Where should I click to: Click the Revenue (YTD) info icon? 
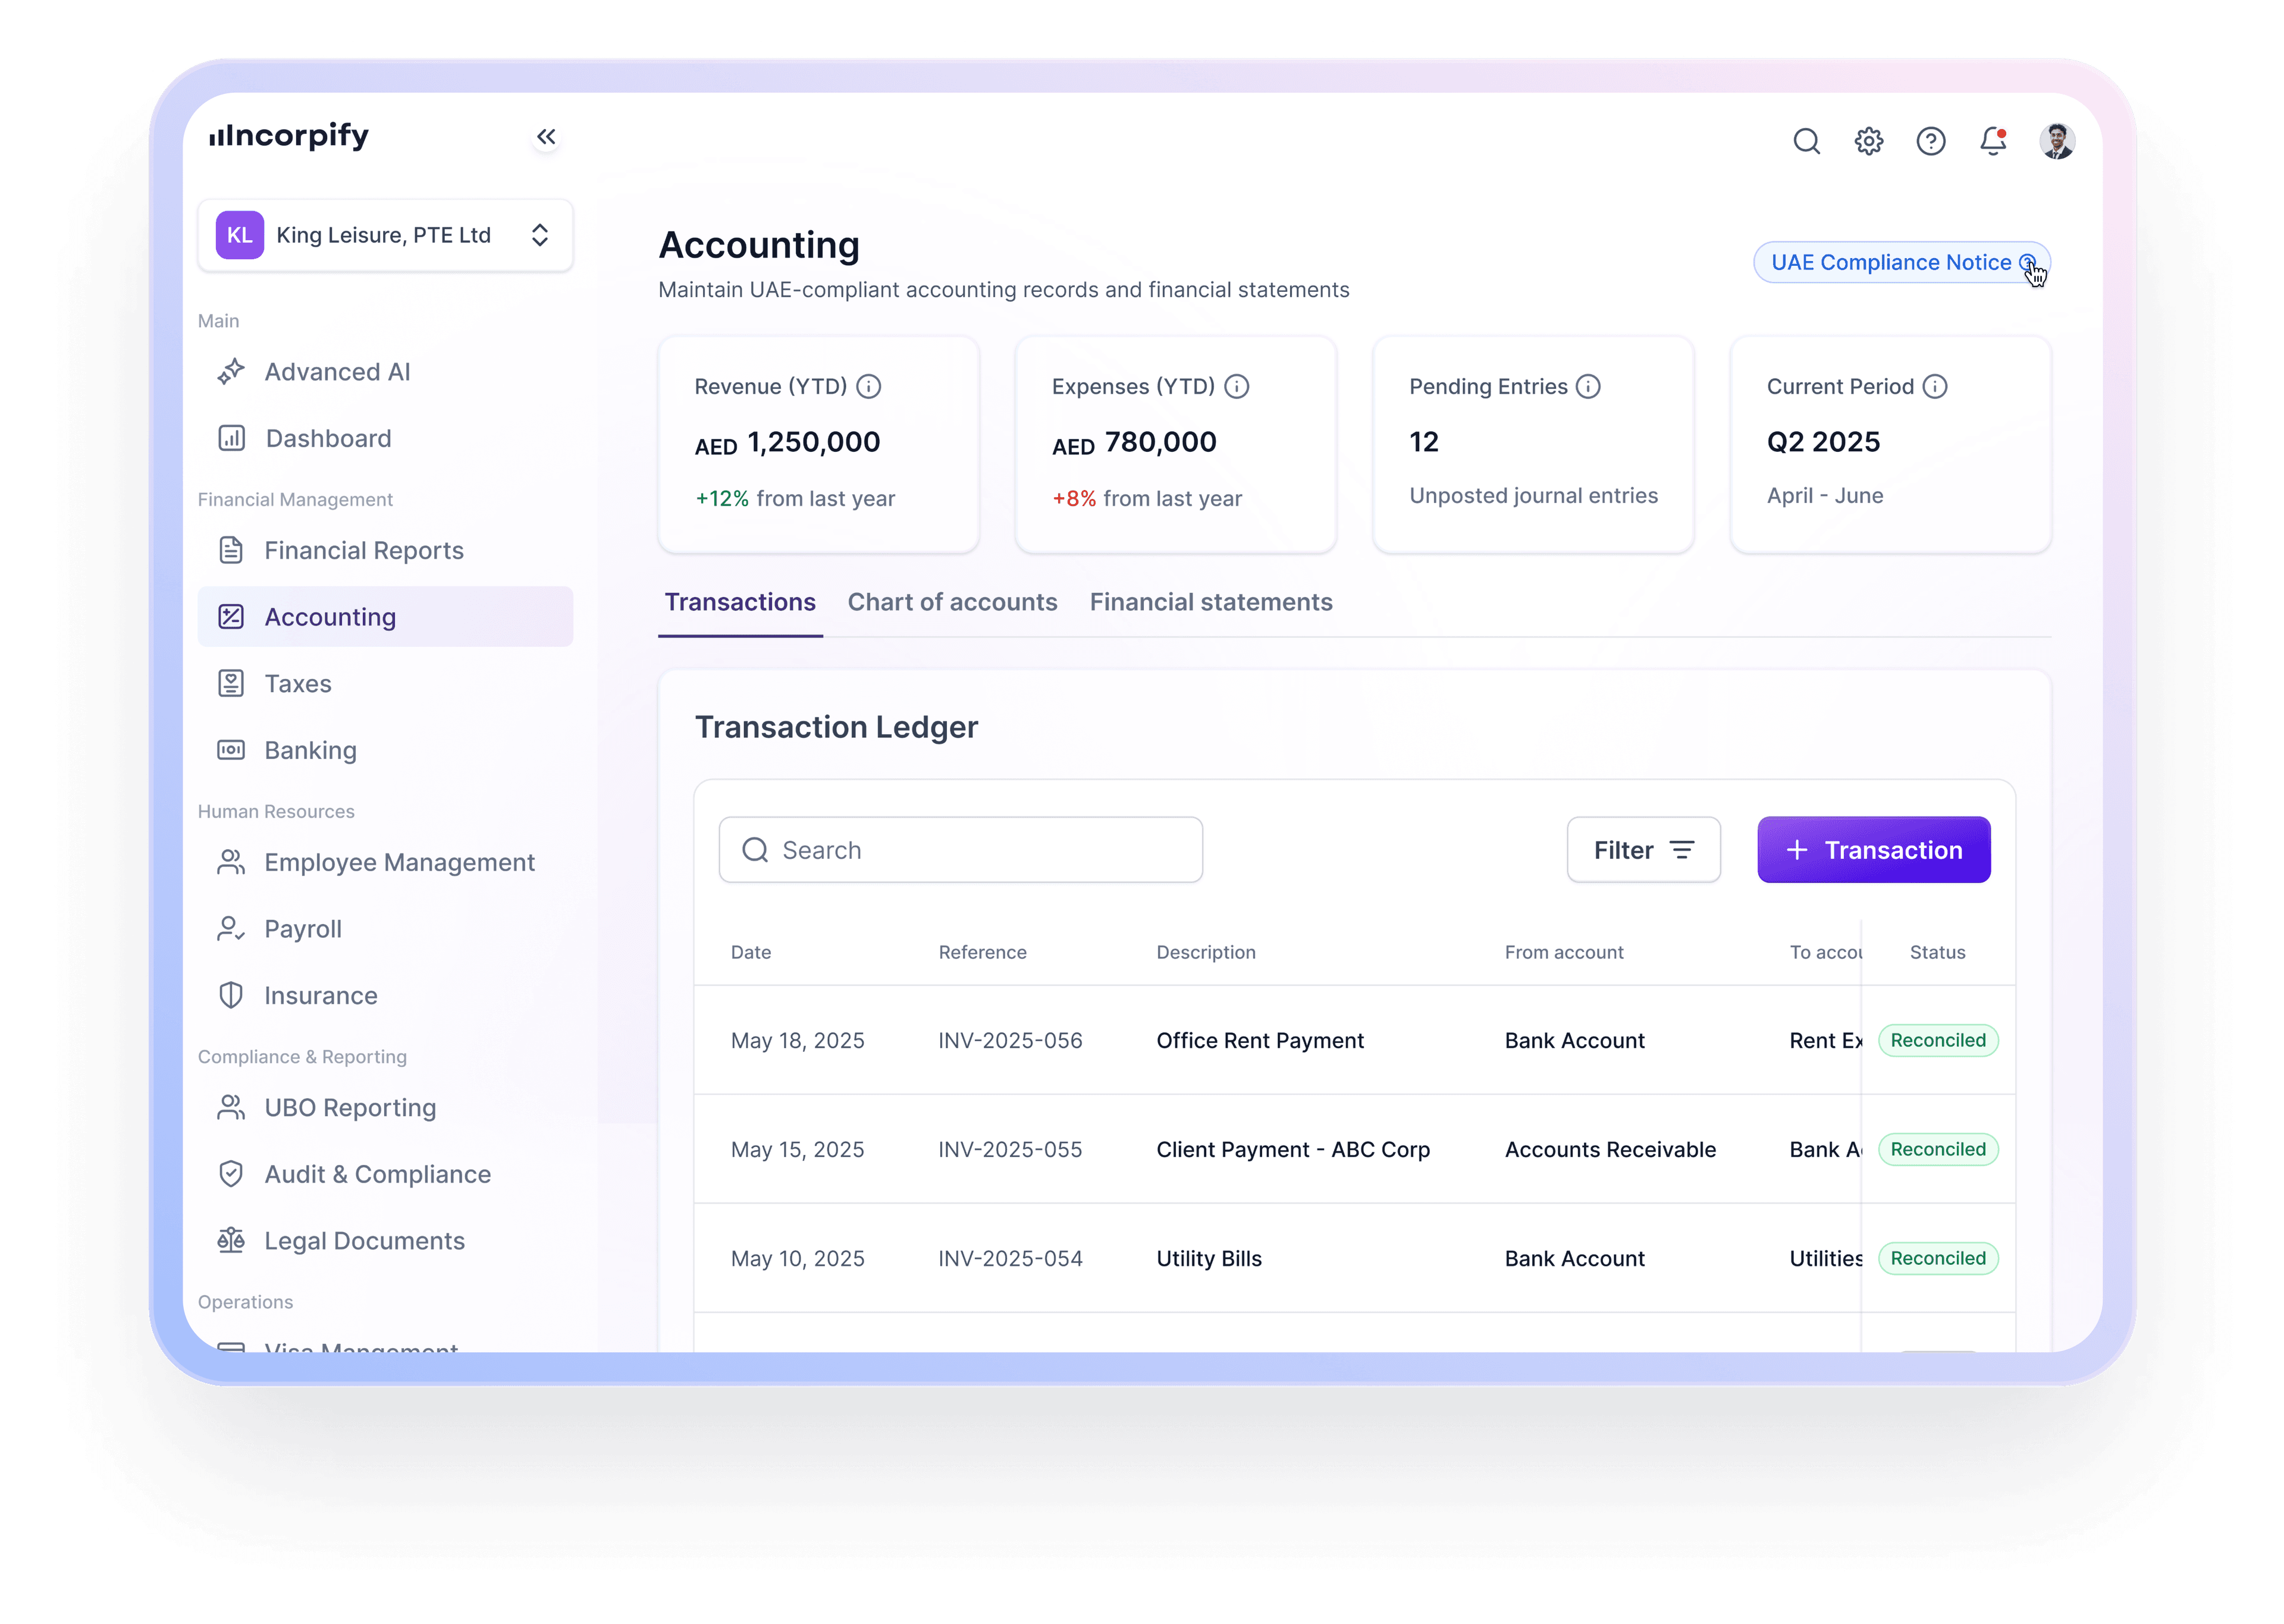coord(869,387)
